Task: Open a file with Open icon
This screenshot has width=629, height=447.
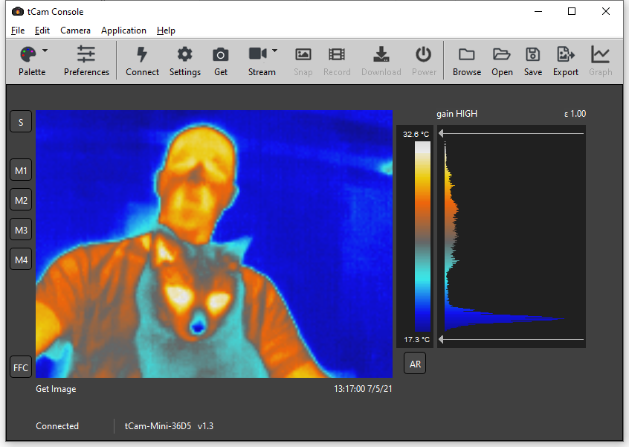Action: [502, 55]
